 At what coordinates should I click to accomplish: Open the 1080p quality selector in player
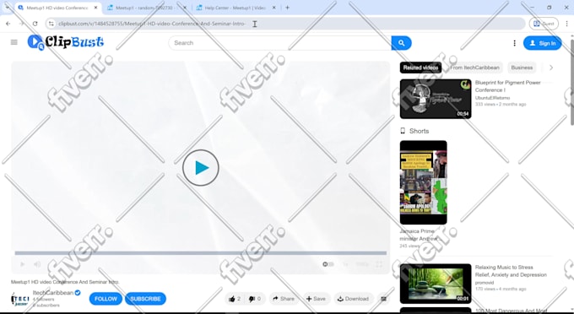tap(362, 264)
